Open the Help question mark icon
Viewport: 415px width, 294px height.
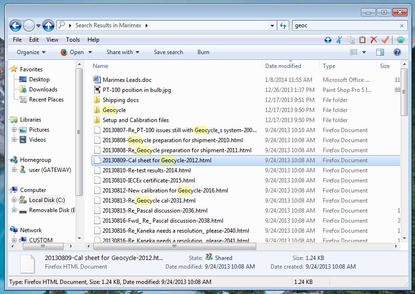pyautogui.click(x=397, y=52)
